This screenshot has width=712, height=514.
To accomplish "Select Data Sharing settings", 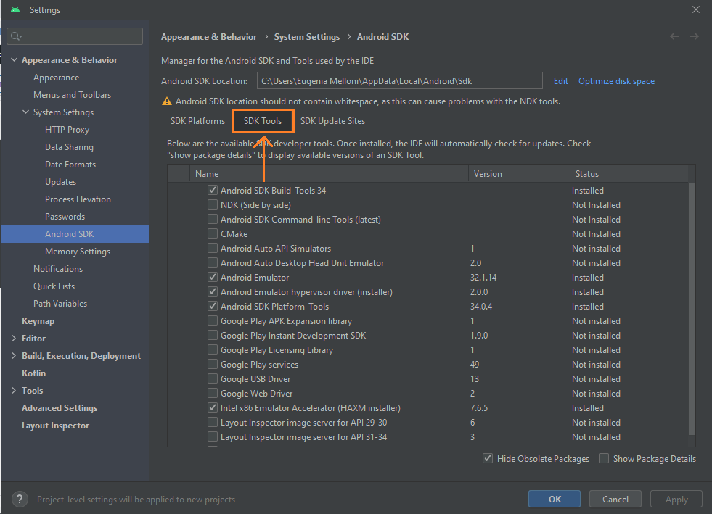I will tap(69, 147).
